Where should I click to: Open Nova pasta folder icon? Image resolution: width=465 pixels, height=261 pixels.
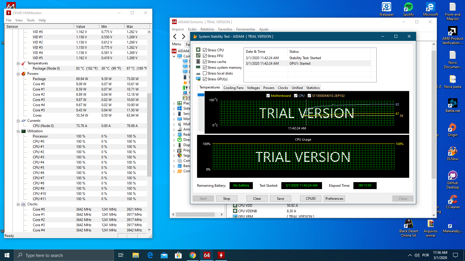tap(453, 81)
